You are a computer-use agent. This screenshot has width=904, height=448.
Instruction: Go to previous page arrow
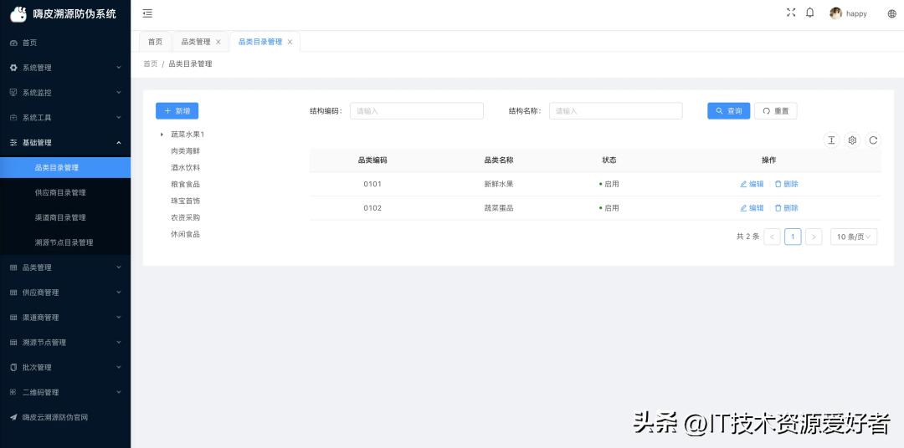point(772,237)
